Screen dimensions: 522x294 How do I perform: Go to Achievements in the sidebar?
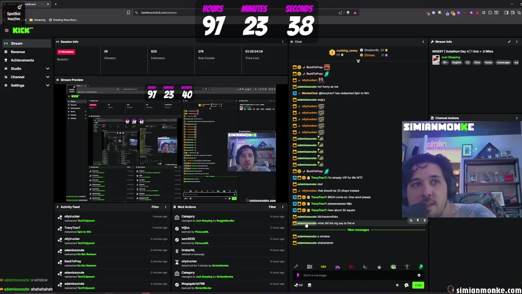coord(27,60)
